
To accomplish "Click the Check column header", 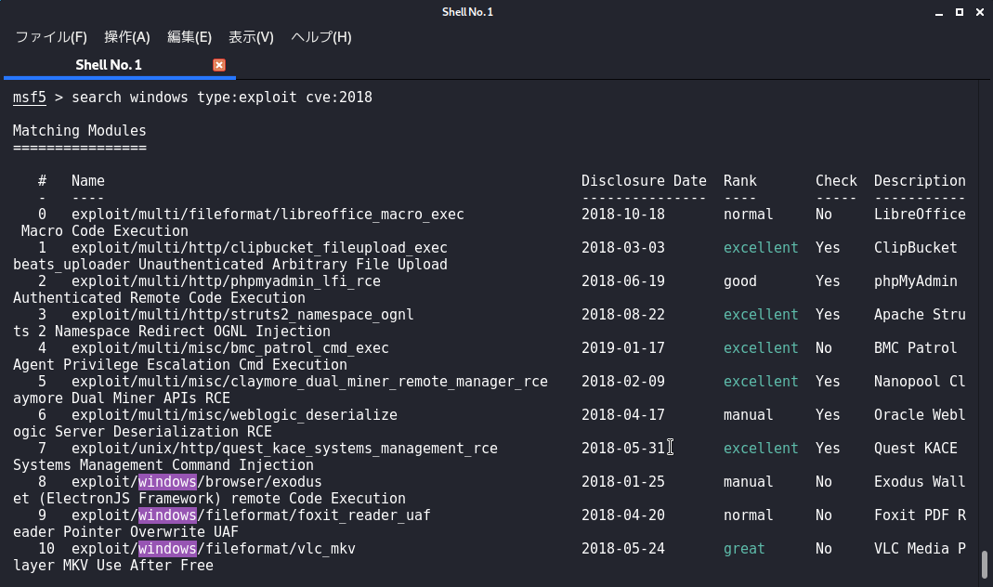I will (x=837, y=181).
